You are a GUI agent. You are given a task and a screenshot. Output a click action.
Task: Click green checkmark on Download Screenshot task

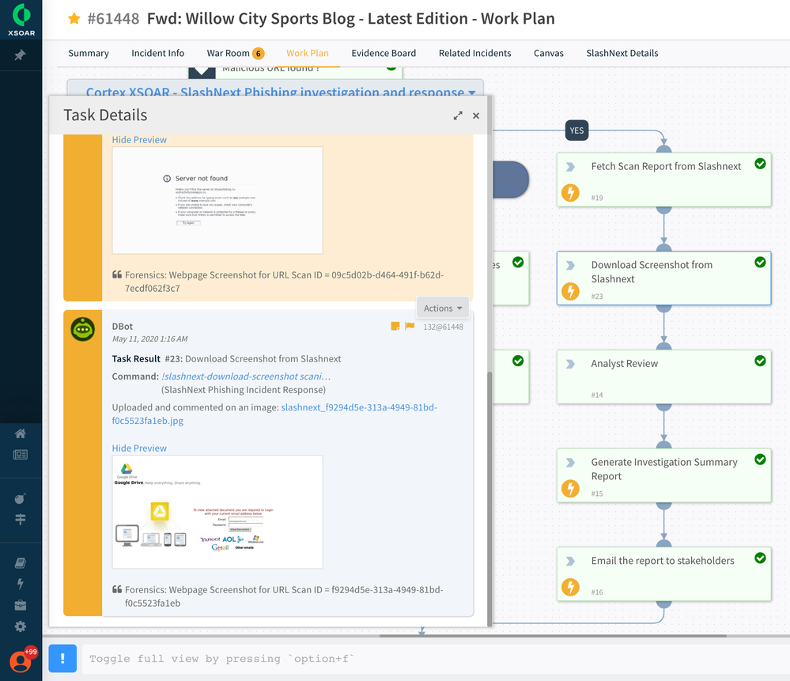[760, 262]
